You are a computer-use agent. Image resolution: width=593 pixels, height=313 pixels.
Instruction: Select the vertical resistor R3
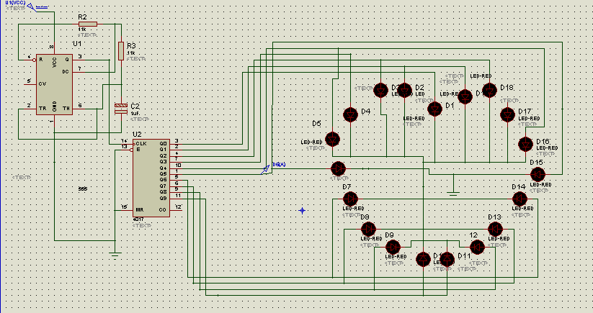121,51
